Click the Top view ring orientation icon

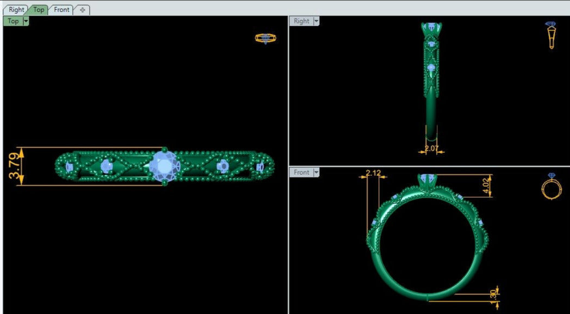coord(265,38)
